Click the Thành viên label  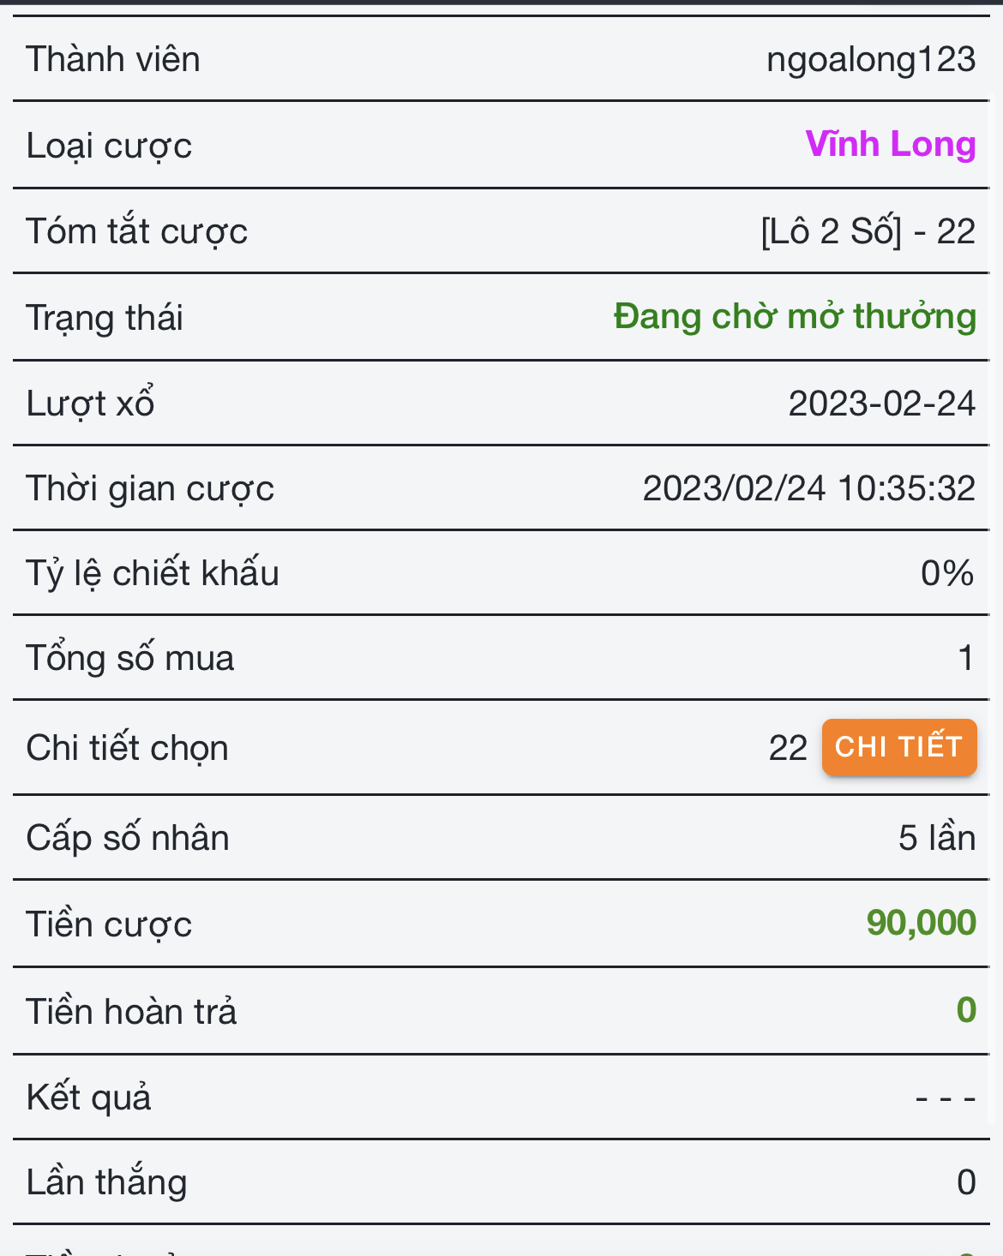tap(113, 59)
